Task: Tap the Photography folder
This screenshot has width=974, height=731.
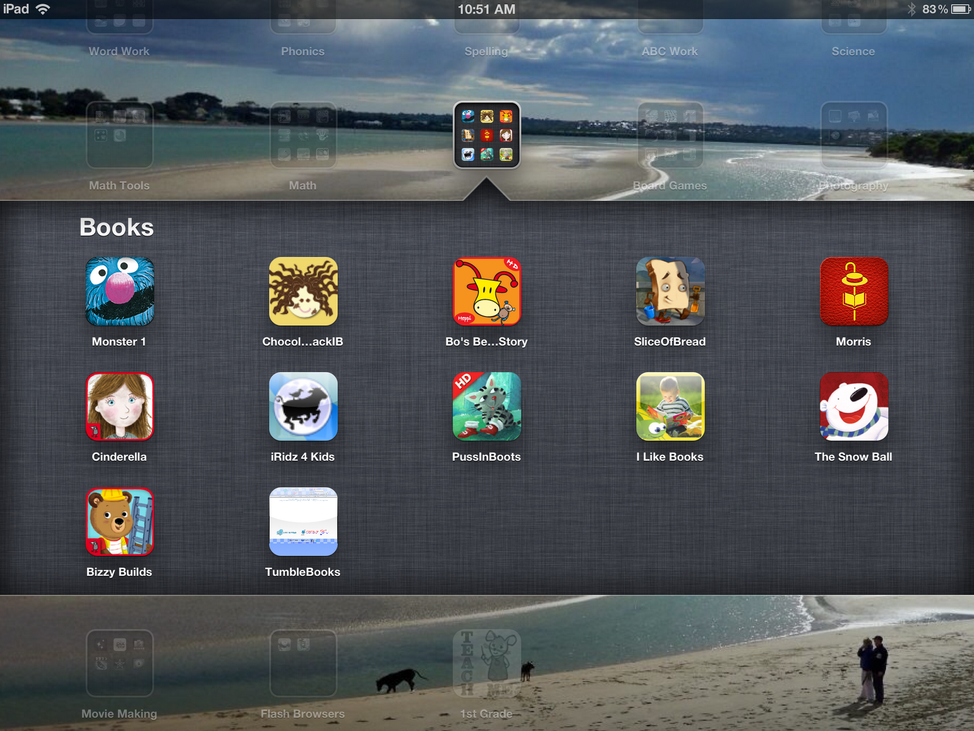Action: pyautogui.click(x=853, y=135)
